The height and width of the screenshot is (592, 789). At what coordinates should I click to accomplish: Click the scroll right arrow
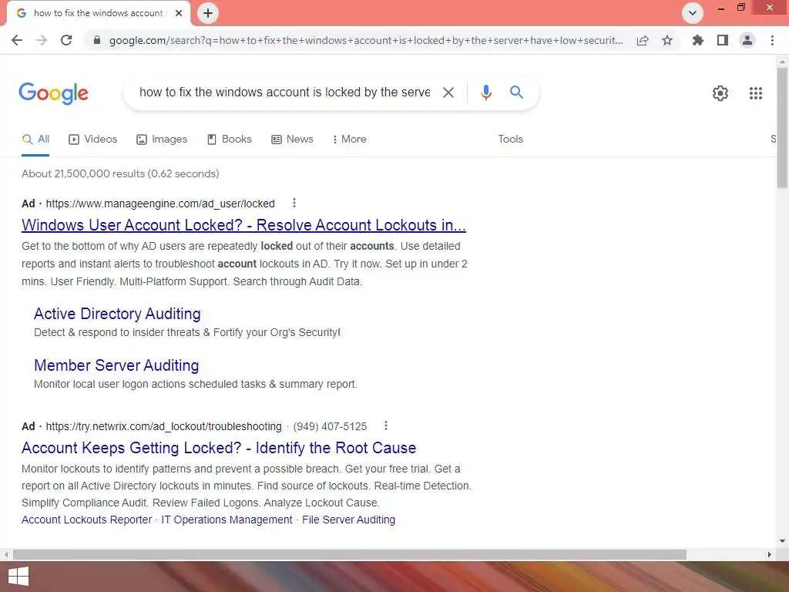click(x=769, y=554)
